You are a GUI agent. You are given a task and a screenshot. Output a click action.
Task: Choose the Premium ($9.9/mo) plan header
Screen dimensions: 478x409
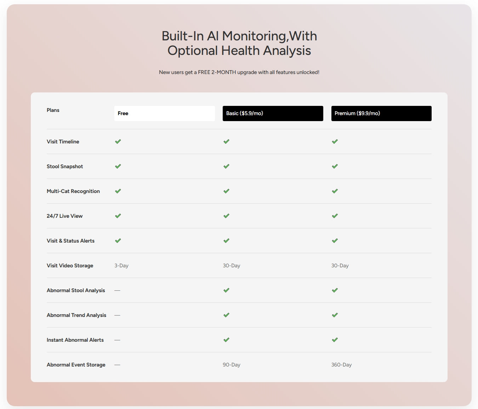pos(381,113)
